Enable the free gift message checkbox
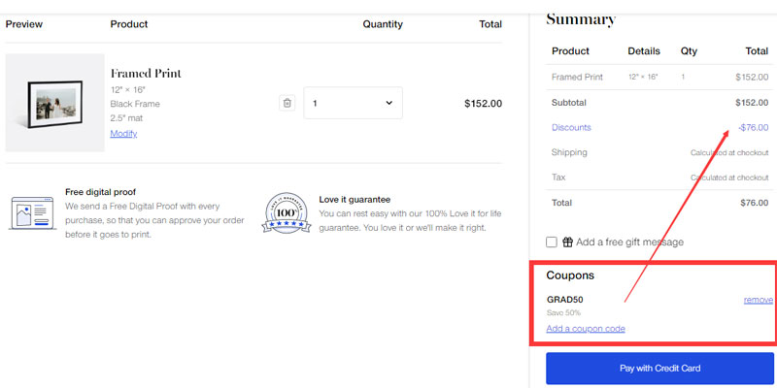Image resolution: width=777 pixels, height=388 pixels. (x=552, y=242)
